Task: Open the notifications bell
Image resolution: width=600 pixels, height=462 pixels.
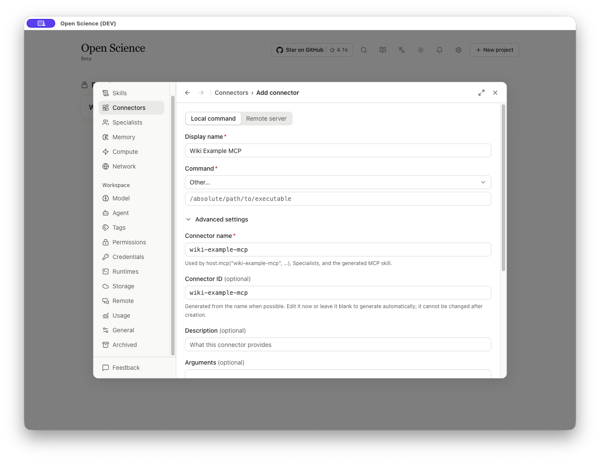Action: 440,50
